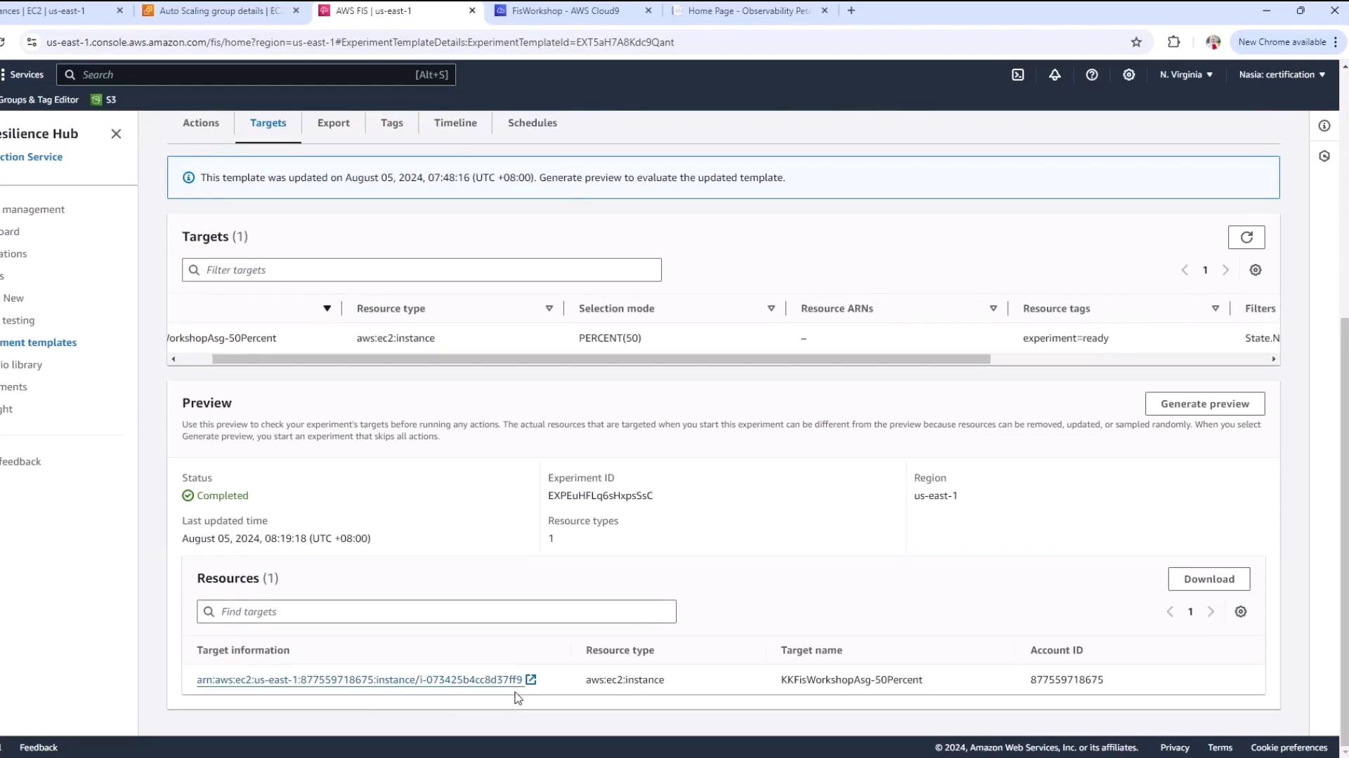Click the Generate preview button

(x=1204, y=404)
